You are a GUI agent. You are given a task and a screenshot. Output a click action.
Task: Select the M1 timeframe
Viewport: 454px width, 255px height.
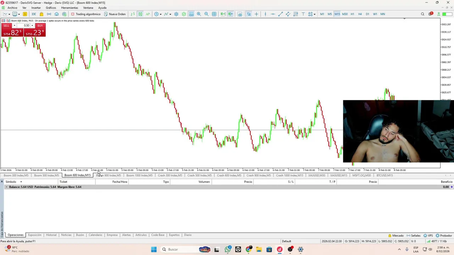coord(322,14)
